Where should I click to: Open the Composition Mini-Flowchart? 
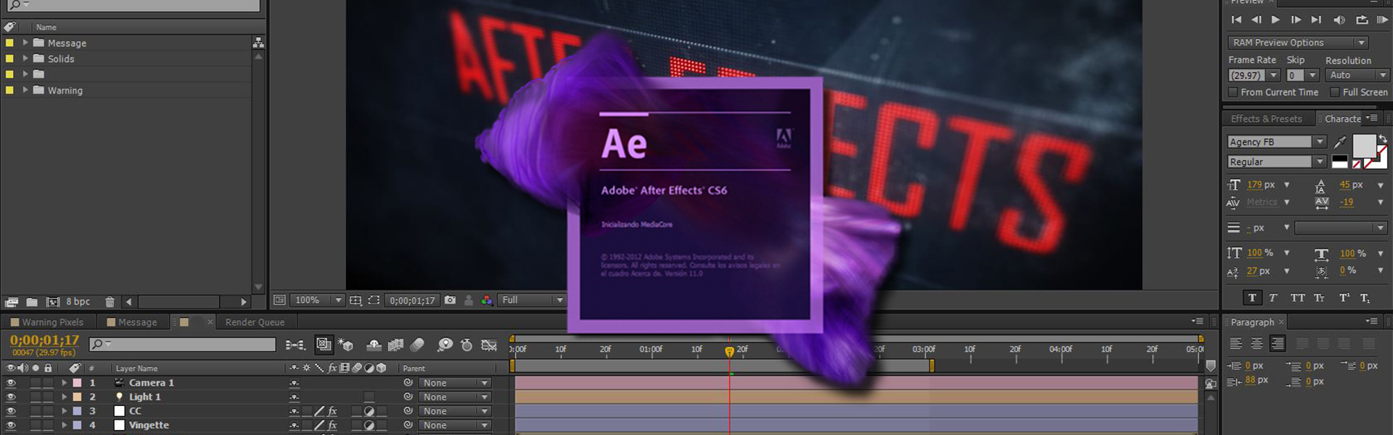pos(295,345)
